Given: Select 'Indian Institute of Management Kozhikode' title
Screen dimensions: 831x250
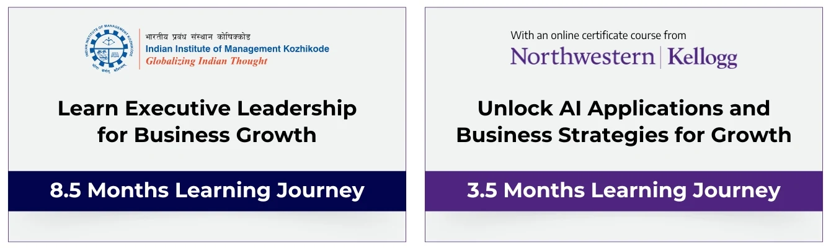Looking at the screenshot, I should pos(238,49).
